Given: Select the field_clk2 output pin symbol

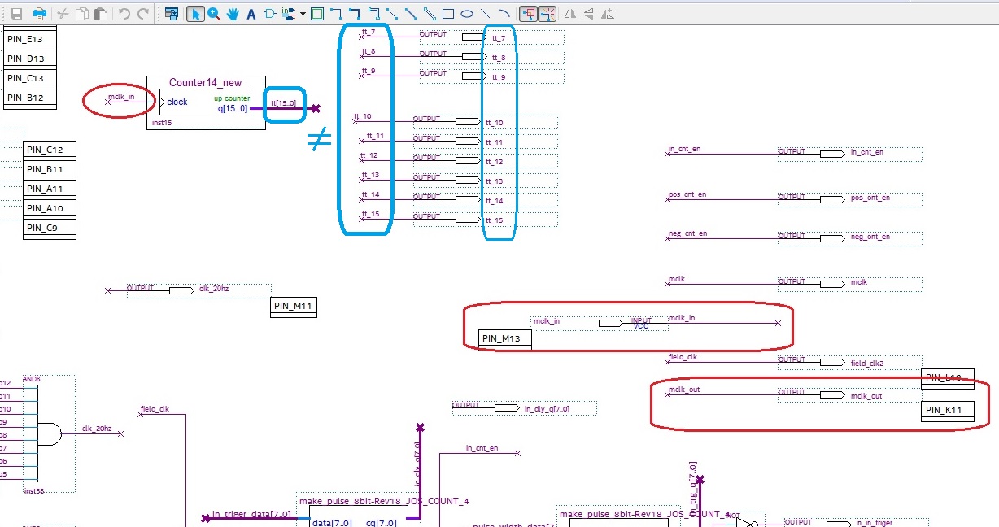Looking at the screenshot, I should [831, 363].
